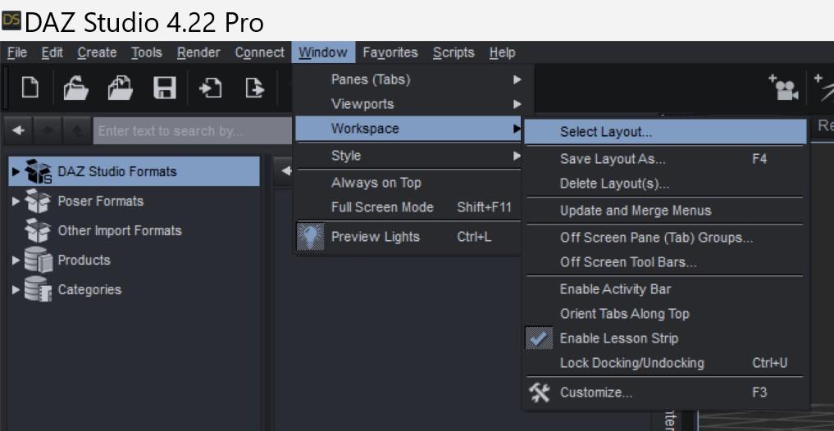Choose Save Layout As from submenu
Image resolution: width=834 pixels, height=431 pixels.
613,159
